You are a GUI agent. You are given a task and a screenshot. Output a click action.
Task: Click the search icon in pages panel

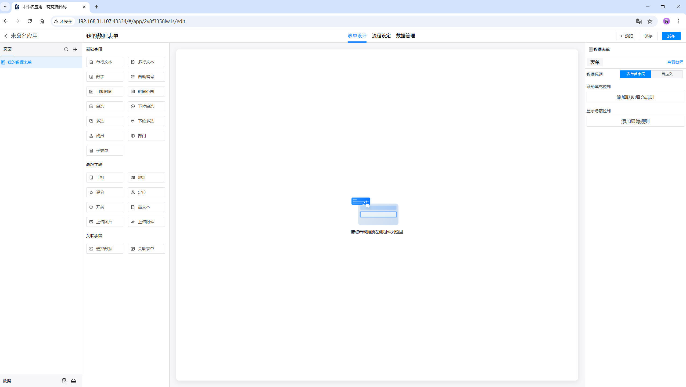(x=66, y=49)
